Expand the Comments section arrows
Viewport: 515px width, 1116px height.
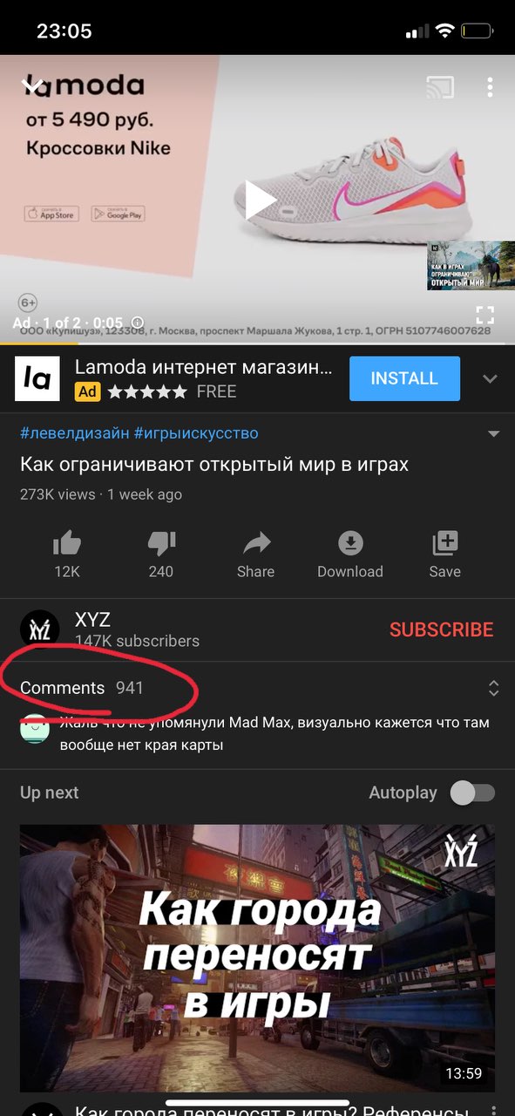pyautogui.click(x=493, y=688)
